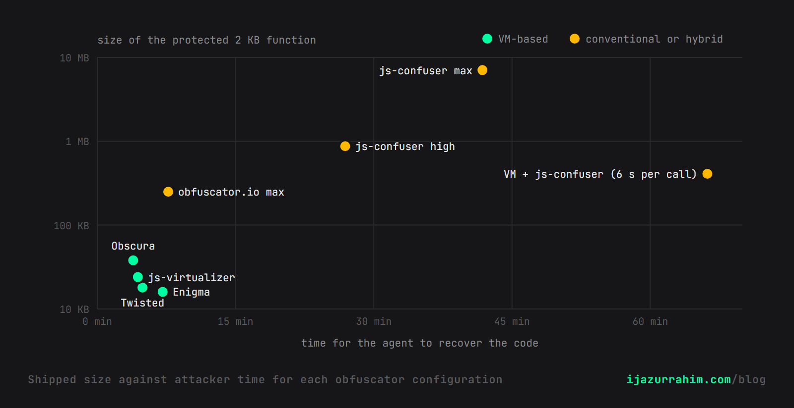
Task: Click the 'Twisted' label
Action: point(142,303)
